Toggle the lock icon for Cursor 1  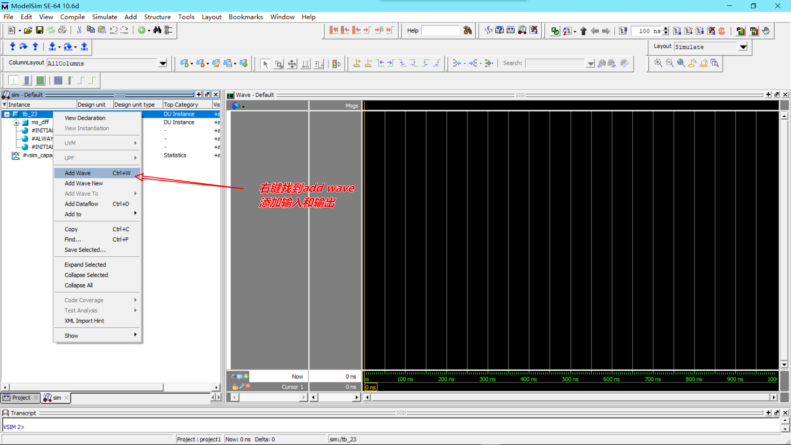tap(235, 387)
